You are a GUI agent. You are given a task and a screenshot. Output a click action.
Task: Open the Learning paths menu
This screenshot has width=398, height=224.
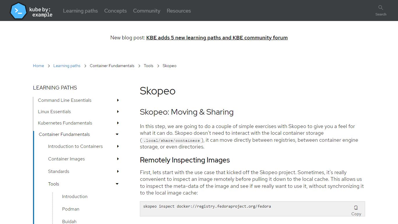pyautogui.click(x=80, y=11)
